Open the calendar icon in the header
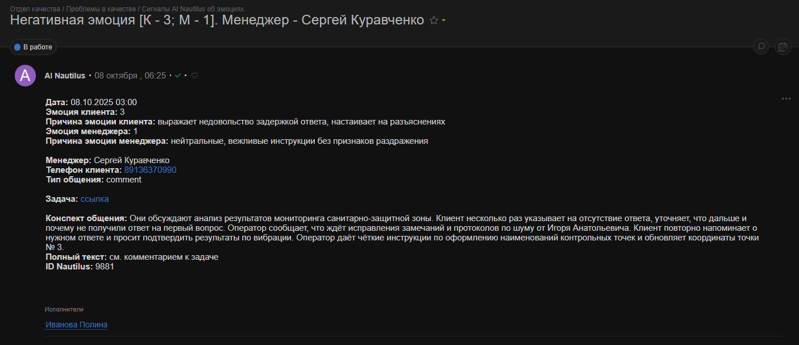This screenshot has width=799, height=345. pyautogui.click(x=783, y=46)
